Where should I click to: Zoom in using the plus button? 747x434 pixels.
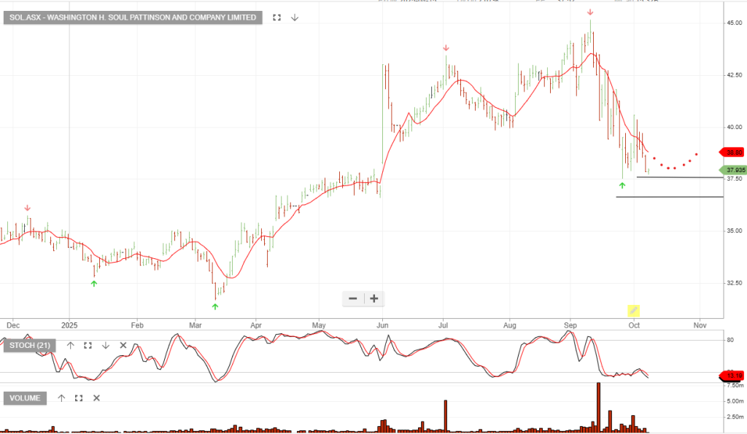click(374, 298)
